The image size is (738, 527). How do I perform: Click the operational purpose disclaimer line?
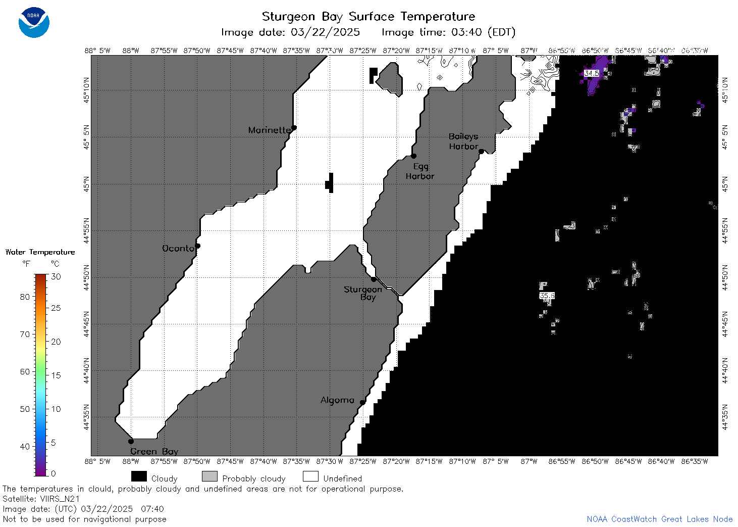coord(203,489)
